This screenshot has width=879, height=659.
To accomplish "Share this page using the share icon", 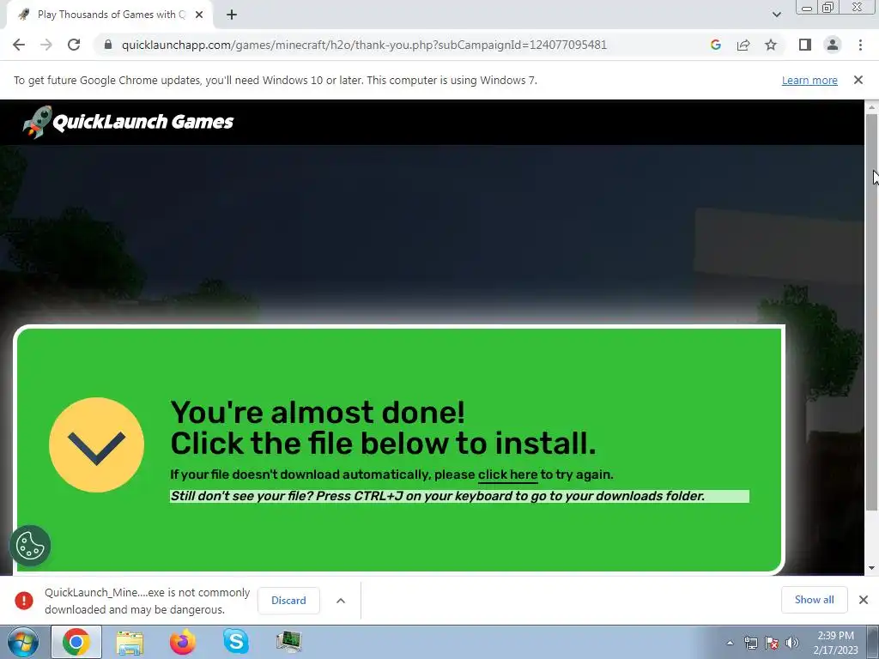I will pos(743,45).
